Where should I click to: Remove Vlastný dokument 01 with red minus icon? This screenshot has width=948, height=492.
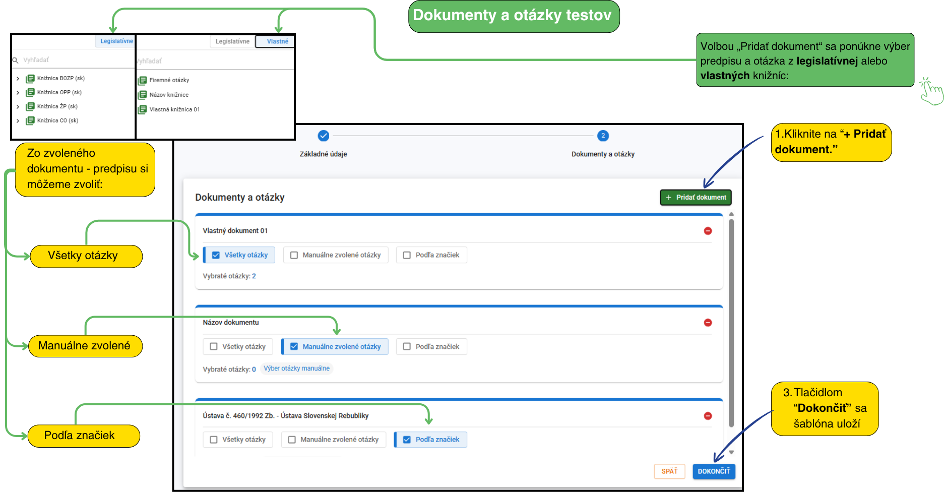coord(708,231)
